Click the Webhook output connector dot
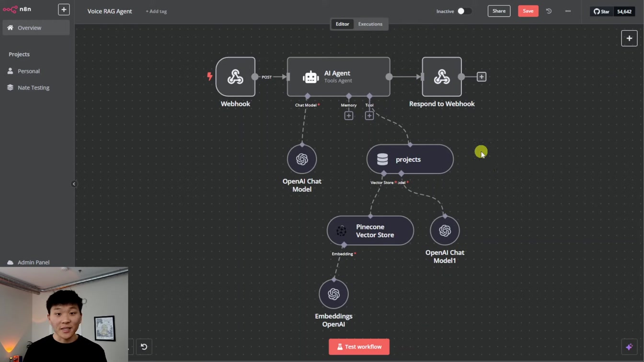This screenshot has width=644, height=362. point(255,77)
